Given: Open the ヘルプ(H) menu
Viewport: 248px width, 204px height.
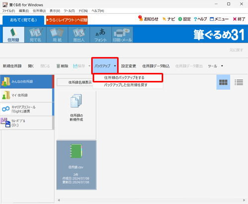Looking at the screenshot, I should (98, 11).
